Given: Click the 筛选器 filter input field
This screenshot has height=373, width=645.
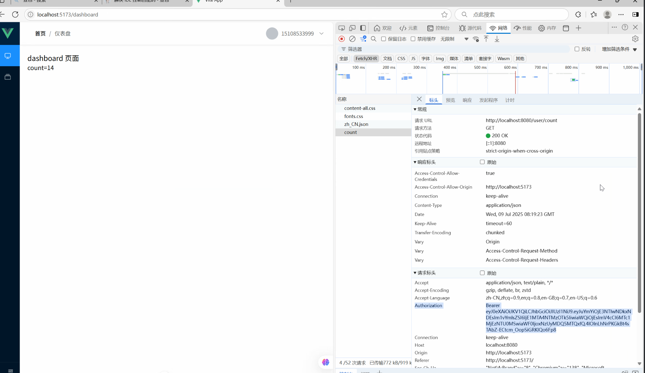Looking at the screenshot, I should pyautogui.click(x=453, y=49).
